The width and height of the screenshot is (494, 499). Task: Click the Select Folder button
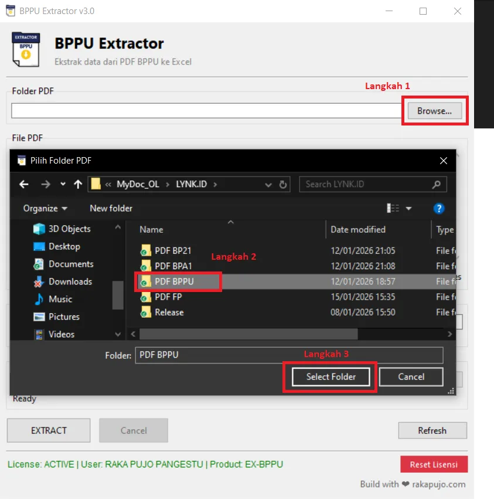pyautogui.click(x=331, y=376)
